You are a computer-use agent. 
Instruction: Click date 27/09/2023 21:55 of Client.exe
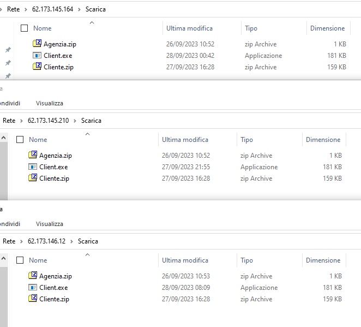pyautogui.click(x=186, y=167)
